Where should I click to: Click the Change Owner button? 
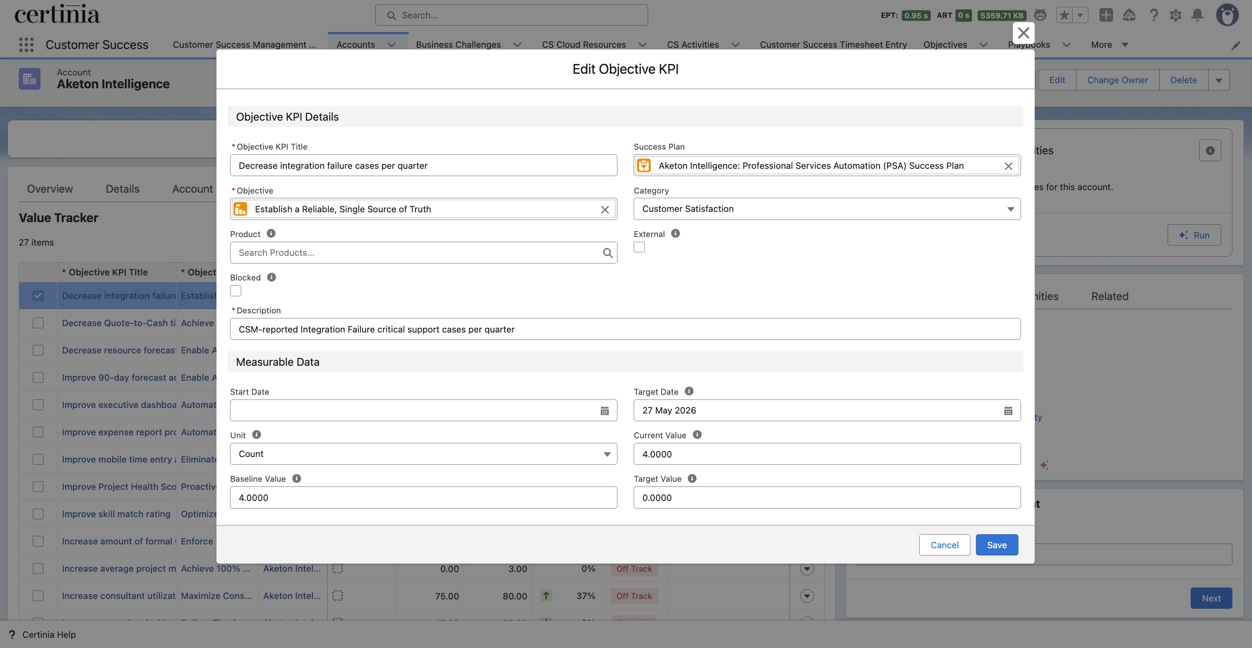coord(1117,80)
